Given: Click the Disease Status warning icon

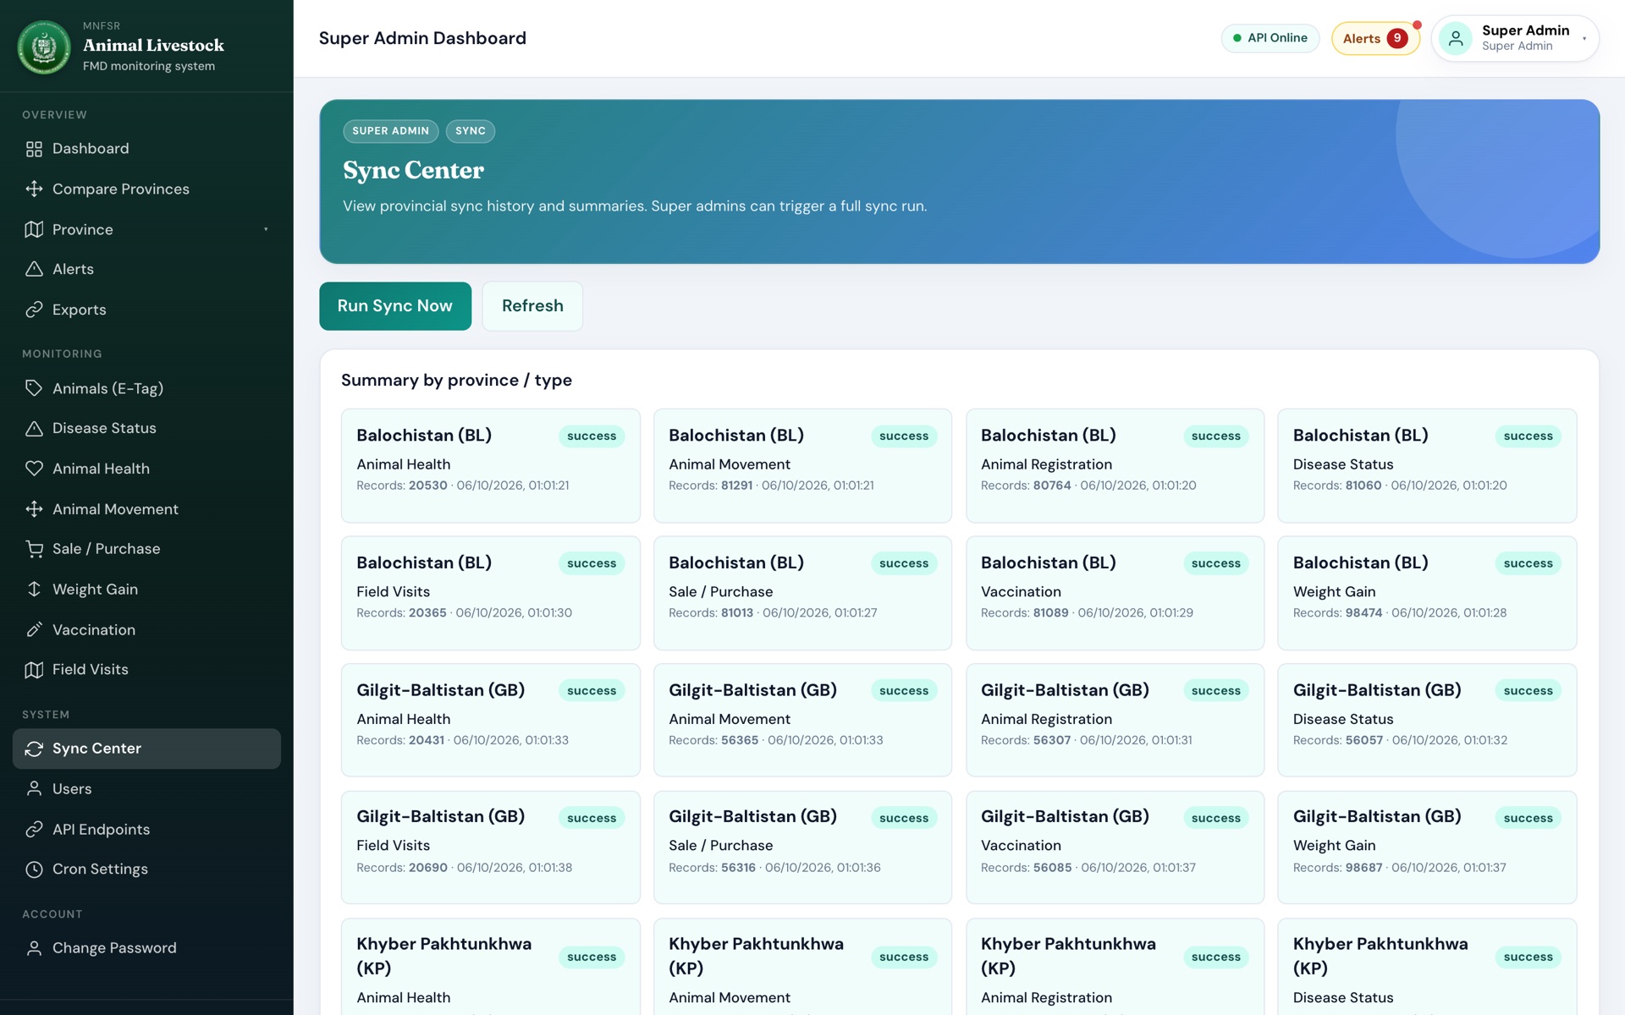Looking at the screenshot, I should [34, 428].
